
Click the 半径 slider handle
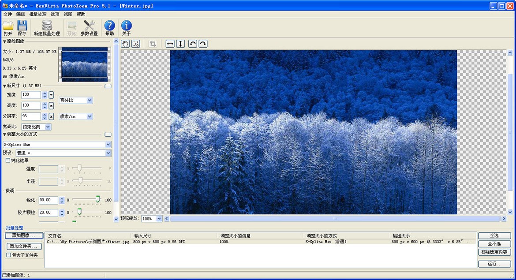[x=80, y=181]
